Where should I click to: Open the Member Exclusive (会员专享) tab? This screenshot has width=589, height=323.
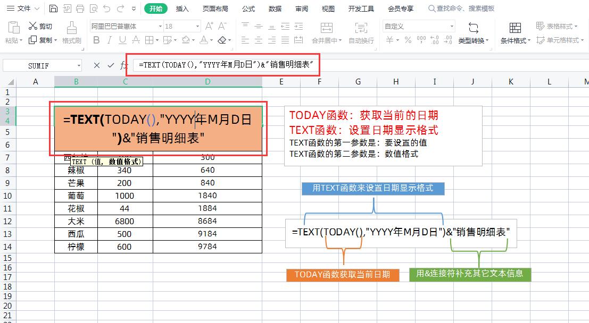401,8
